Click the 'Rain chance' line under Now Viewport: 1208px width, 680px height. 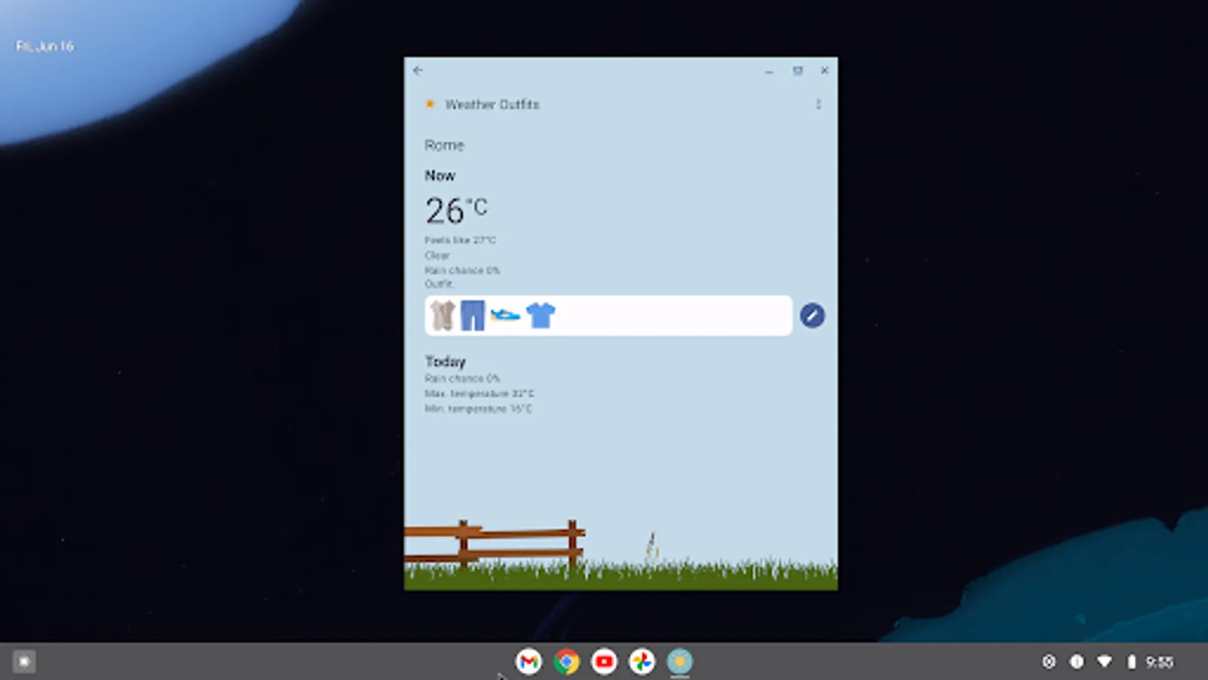[462, 270]
